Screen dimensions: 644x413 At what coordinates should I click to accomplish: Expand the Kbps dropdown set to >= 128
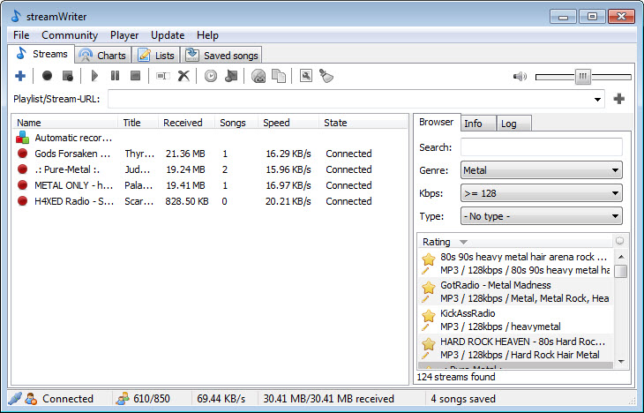point(541,193)
